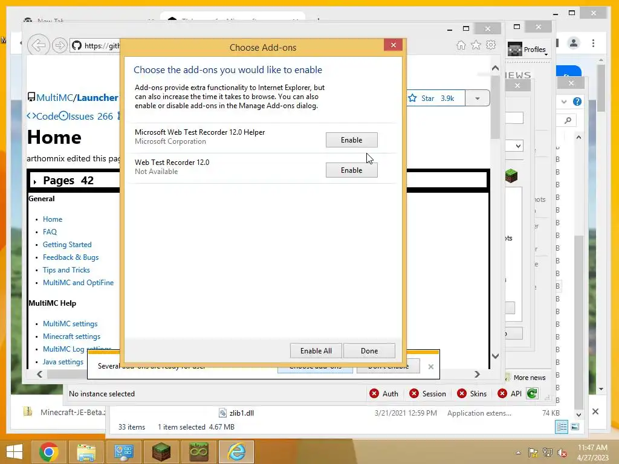This screenshot has height=464, width=619.
Task: Click the Auth status indicator
Action: click(384, 394)
